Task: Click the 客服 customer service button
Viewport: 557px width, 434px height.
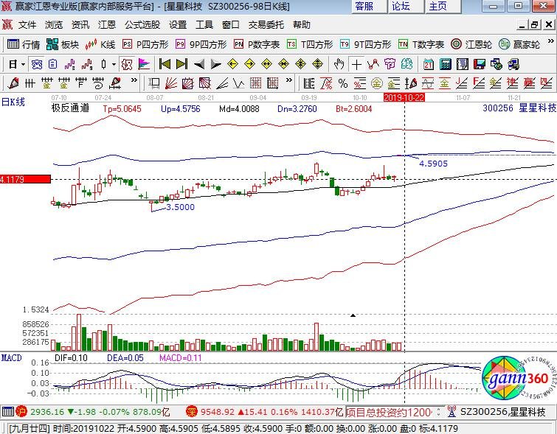Action: pyautogui.click(x=368, y=6)
